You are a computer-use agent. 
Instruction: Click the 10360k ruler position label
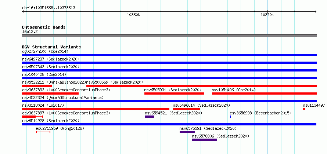click(x=133, y=15)
